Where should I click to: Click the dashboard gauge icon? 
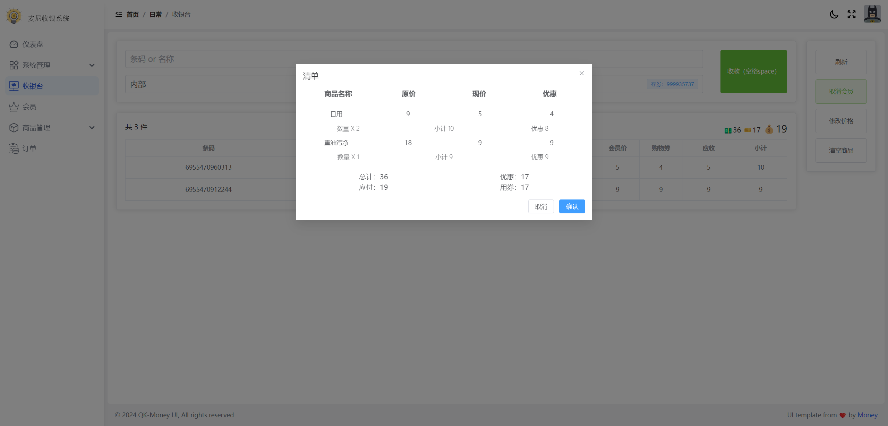pyautogui.click(x=14, y=44)
